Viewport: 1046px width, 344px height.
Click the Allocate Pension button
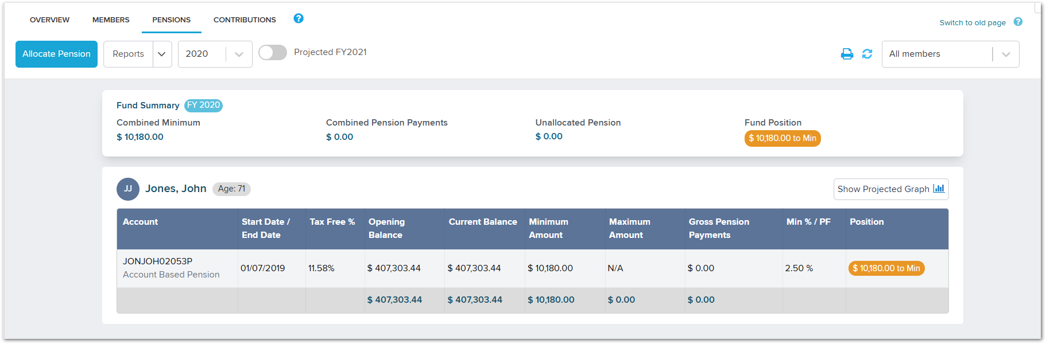[x=56, y=54]
